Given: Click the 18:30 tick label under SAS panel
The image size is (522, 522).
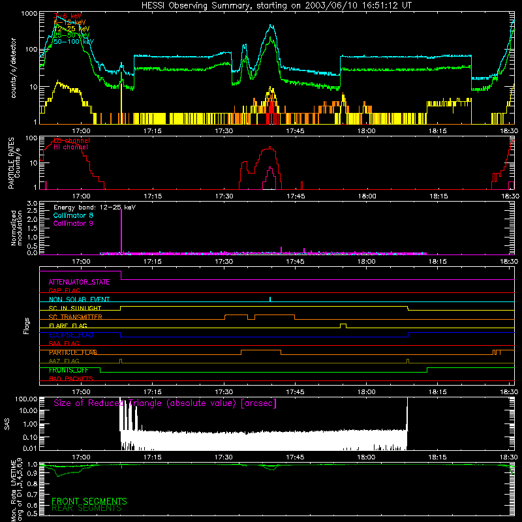Looking at the screenshot, I should [x=509, y=457].
